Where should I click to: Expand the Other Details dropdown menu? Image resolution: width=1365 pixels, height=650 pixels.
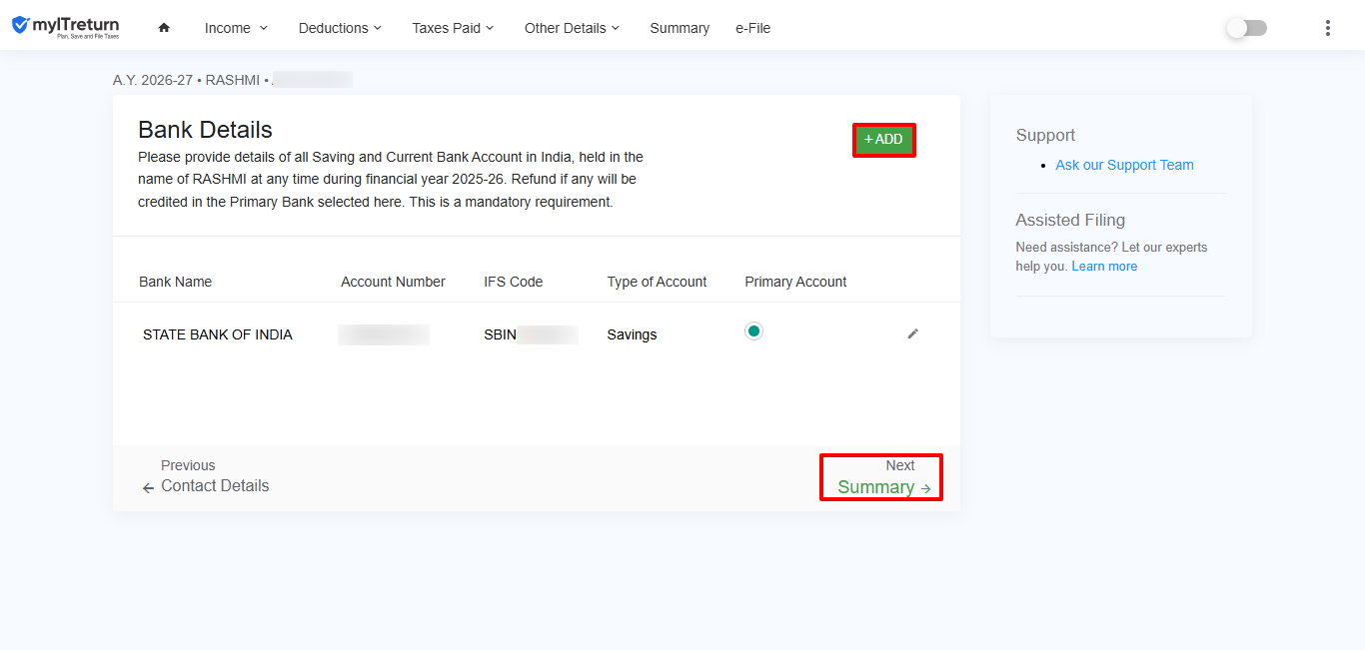tap(573, 28)
